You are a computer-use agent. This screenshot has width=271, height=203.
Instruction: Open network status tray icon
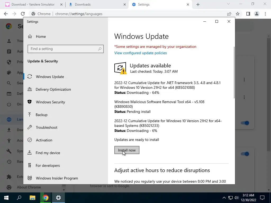pos(231,198)
